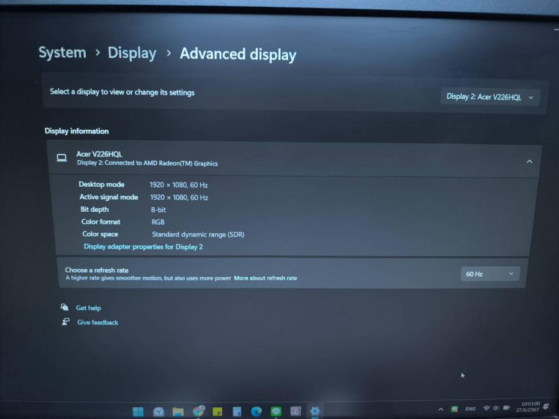Open the Wi-Fi network flyout
The width and height of the screenshot is (559, 419).
pyautogui.click(x=486, y=408)
